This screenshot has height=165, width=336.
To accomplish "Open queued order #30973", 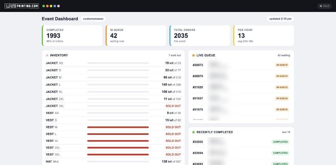I will [x=241, y=65].
